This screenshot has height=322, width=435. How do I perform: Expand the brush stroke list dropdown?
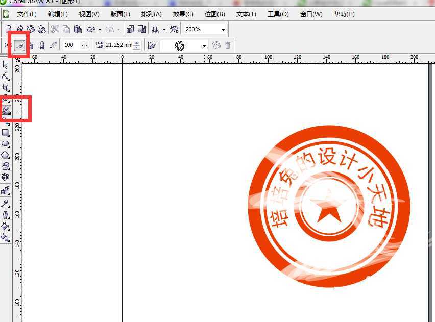[x=204, y=45]
